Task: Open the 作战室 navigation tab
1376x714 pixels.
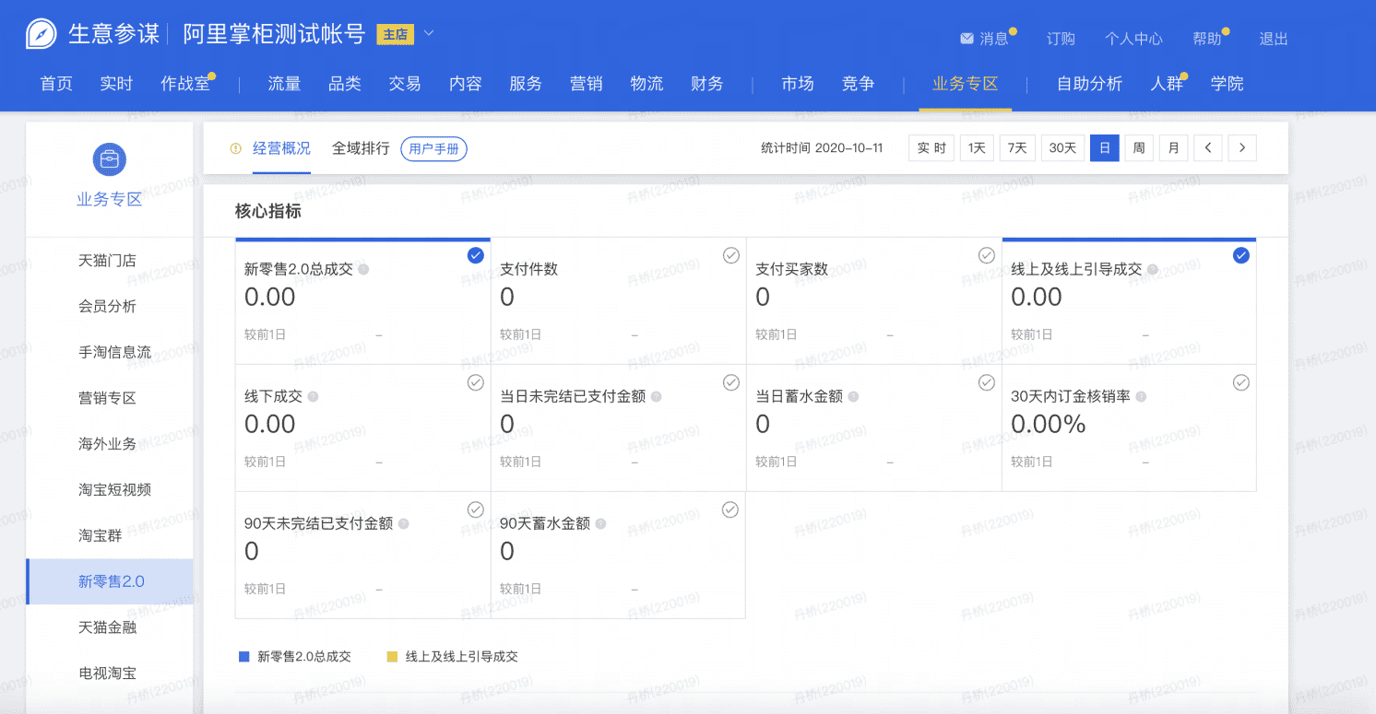Action: click(185, 84)
